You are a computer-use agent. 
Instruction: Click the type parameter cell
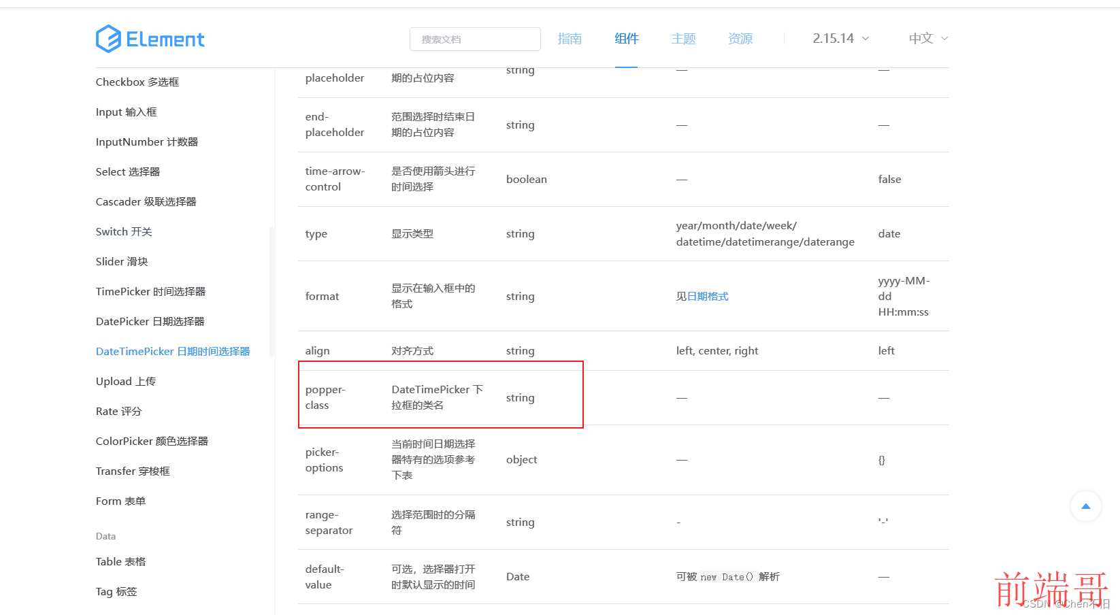click(x=316, y=233)
